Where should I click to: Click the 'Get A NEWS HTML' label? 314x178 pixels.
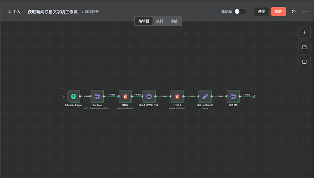click(149, 105)
